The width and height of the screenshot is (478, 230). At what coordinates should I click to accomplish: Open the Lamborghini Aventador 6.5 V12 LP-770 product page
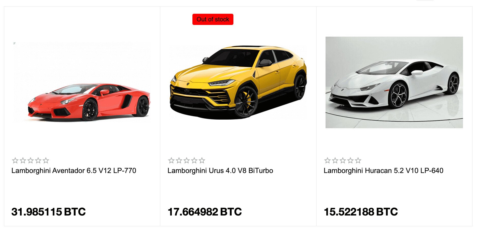point(74,171)
